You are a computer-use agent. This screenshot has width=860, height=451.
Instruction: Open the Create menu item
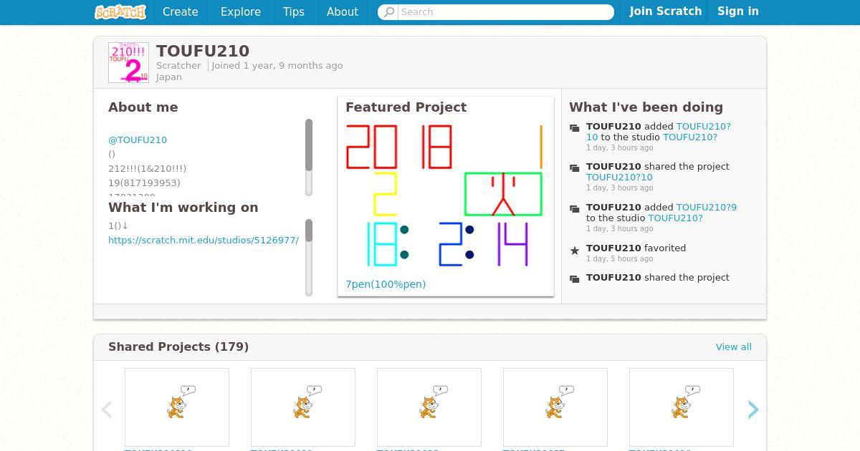pyautogui.click(x=181, y=12)
